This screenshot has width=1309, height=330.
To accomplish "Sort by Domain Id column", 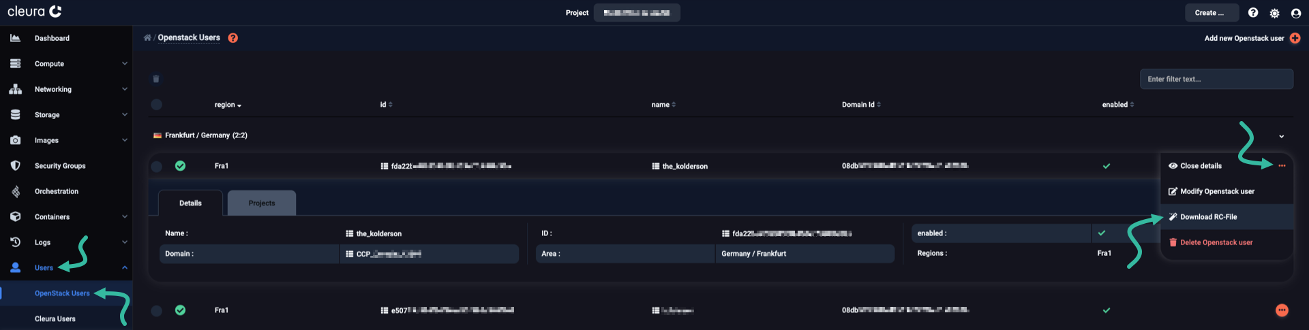I will 861,105.
